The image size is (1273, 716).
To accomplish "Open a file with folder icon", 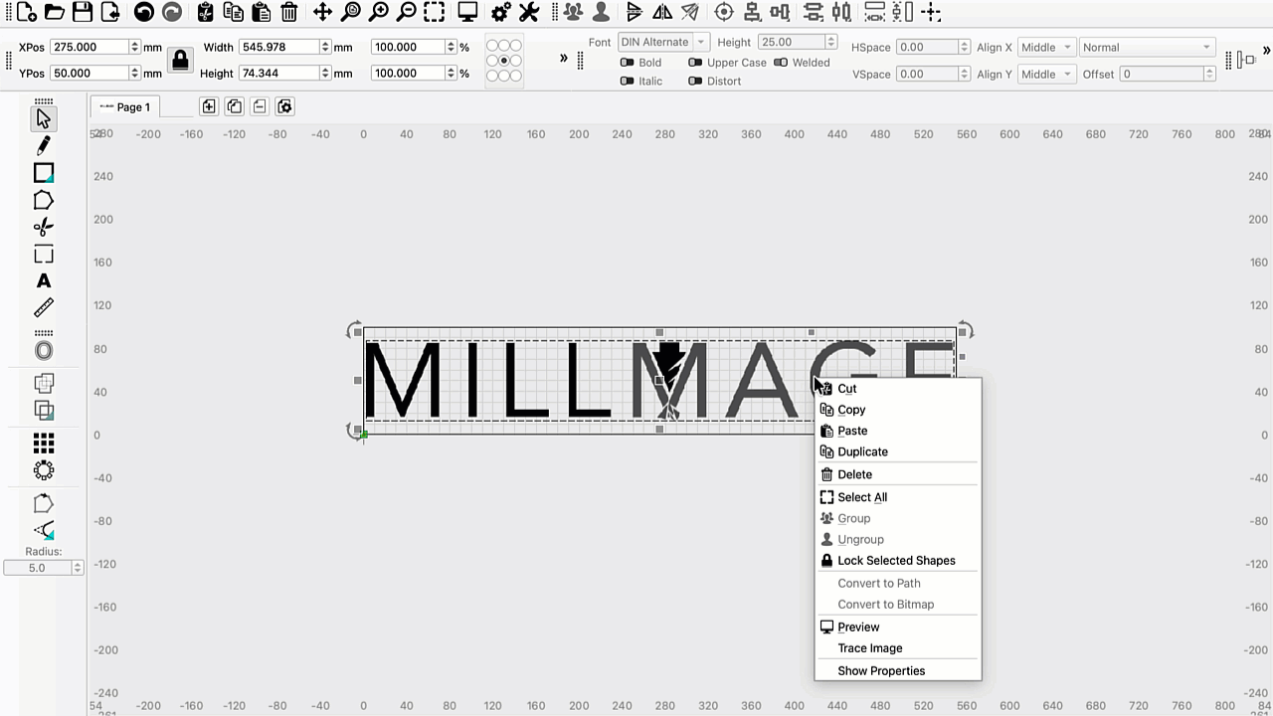I will [55, 13].
